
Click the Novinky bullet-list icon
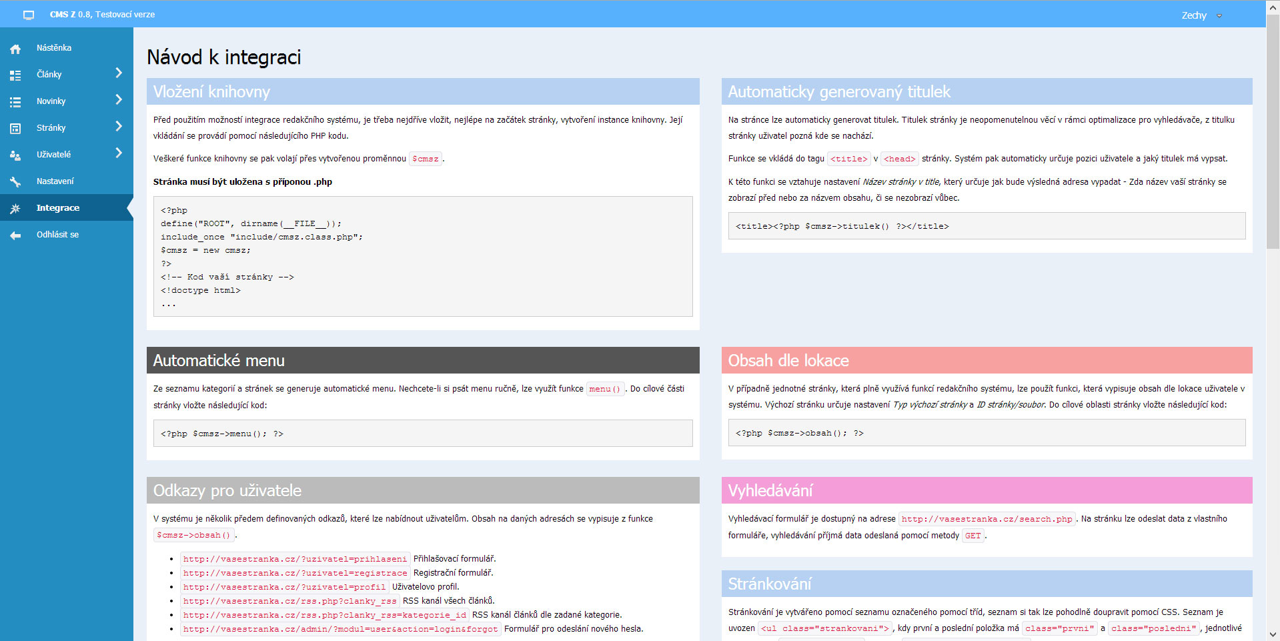point(15,102)
